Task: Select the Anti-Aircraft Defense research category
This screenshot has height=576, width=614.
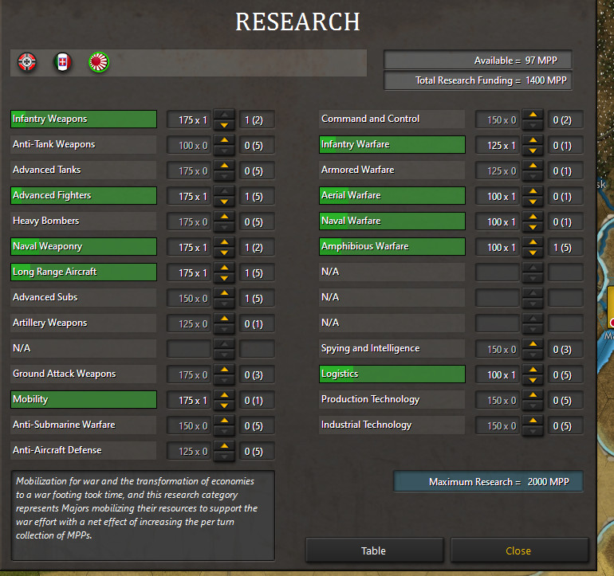Action: point(84,450)
